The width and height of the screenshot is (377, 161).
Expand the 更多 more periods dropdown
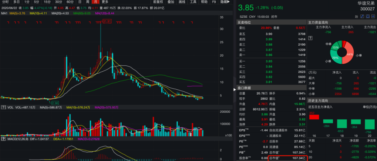pyautogui.click(x=105, y=2)
